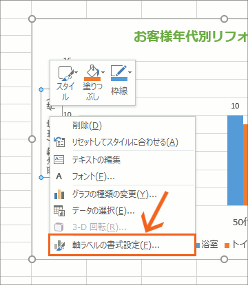Viewport: 248px width, 285px height.
Task: Click the 浴室 legend entry
Action: point(207,244)
